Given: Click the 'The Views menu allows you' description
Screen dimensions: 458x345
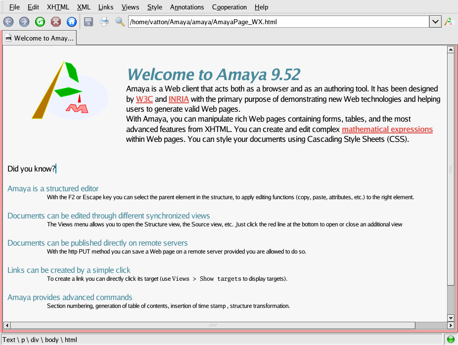Looking at the screenshot, I should tap(225, 224).
